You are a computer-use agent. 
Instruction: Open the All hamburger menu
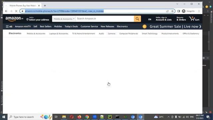pos(9,27)
